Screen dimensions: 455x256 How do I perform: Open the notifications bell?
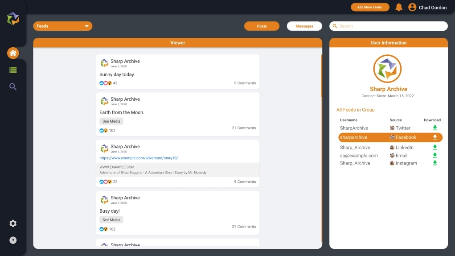399,7
